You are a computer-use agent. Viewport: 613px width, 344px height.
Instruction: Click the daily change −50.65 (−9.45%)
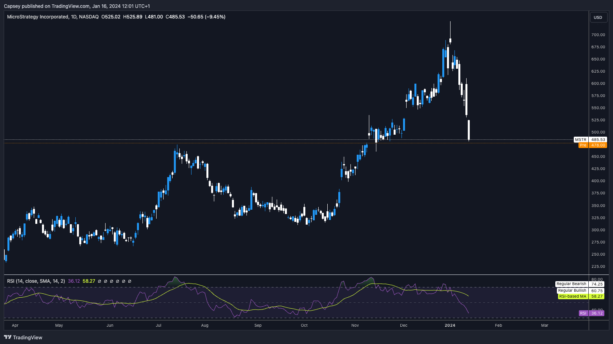206,17
